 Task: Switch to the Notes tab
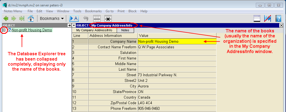point(125,30)
